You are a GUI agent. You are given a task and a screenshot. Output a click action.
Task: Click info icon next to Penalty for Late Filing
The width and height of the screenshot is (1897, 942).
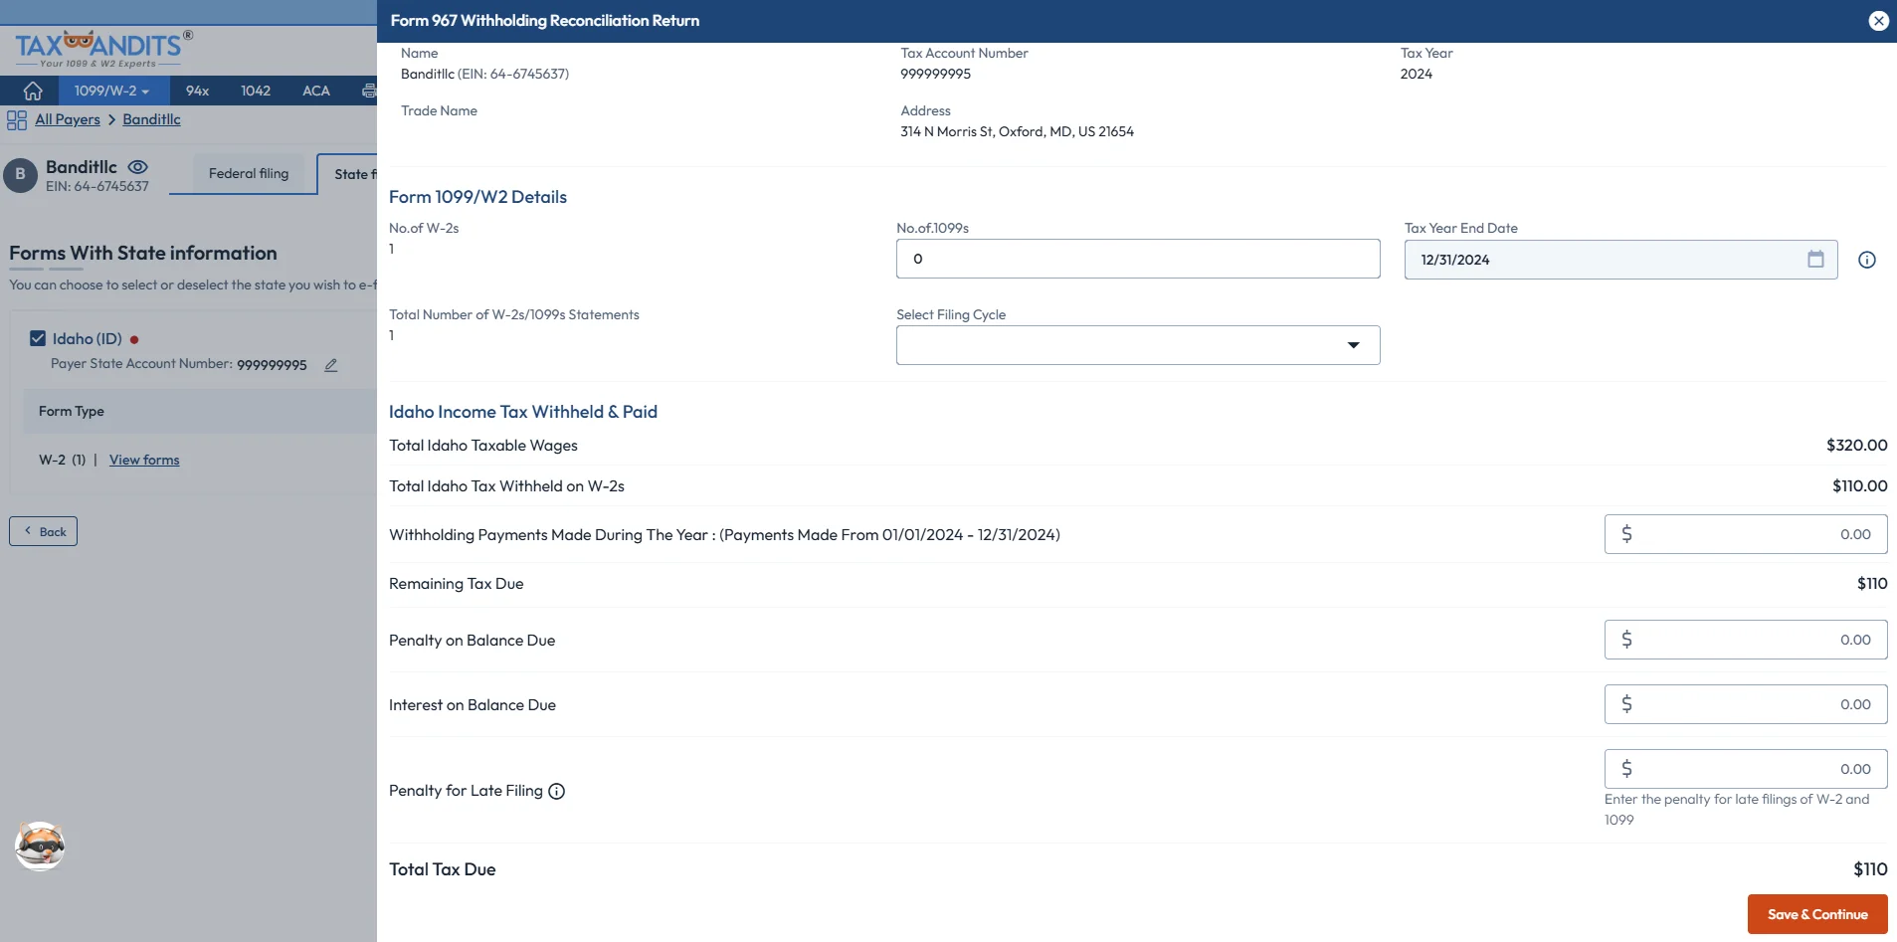(x=557, y=792)
